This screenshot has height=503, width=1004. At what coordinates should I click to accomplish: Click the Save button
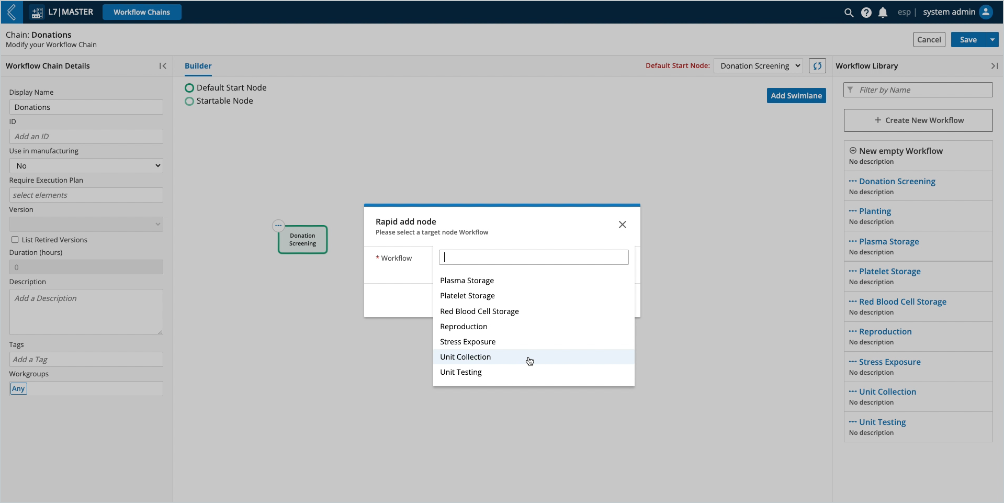pos(968,40)
